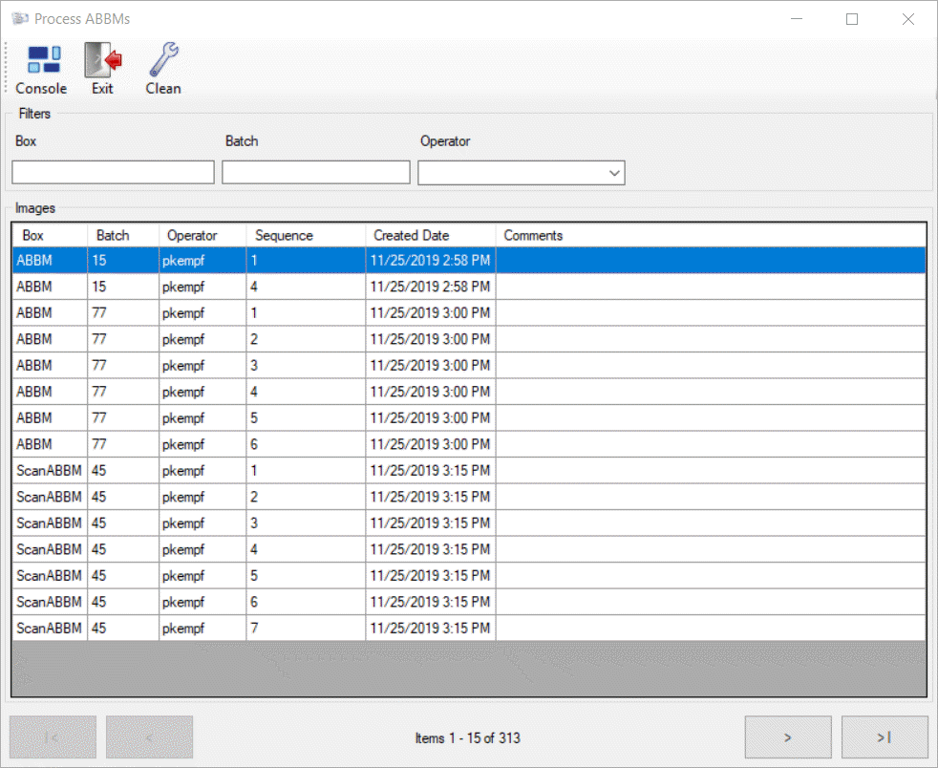This screenshot has width=938, height=768.
Task: Click the Filters group label
Action: [34, 114]
